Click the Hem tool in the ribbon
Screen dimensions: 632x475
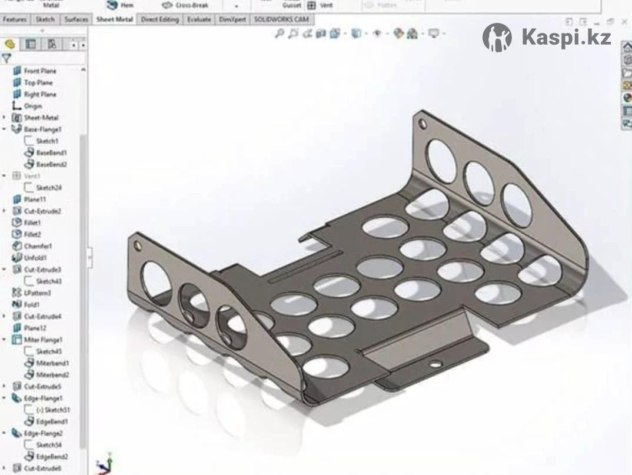(120, 5)
